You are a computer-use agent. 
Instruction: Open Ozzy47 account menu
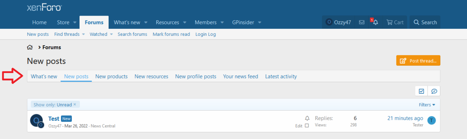[339, 22]
